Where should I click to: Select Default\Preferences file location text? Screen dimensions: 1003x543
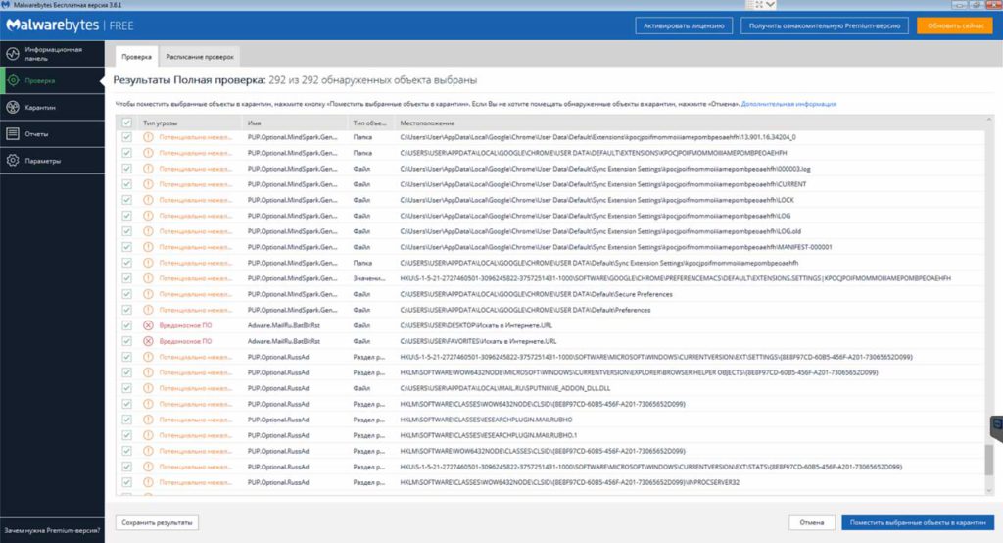click(525, 310)
